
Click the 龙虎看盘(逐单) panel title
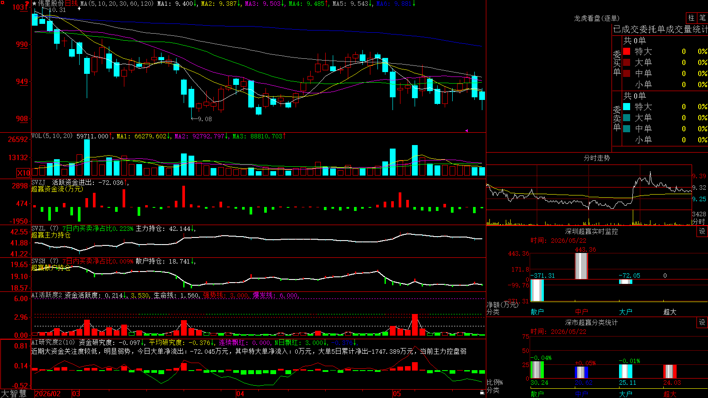[x=596, y=18]
